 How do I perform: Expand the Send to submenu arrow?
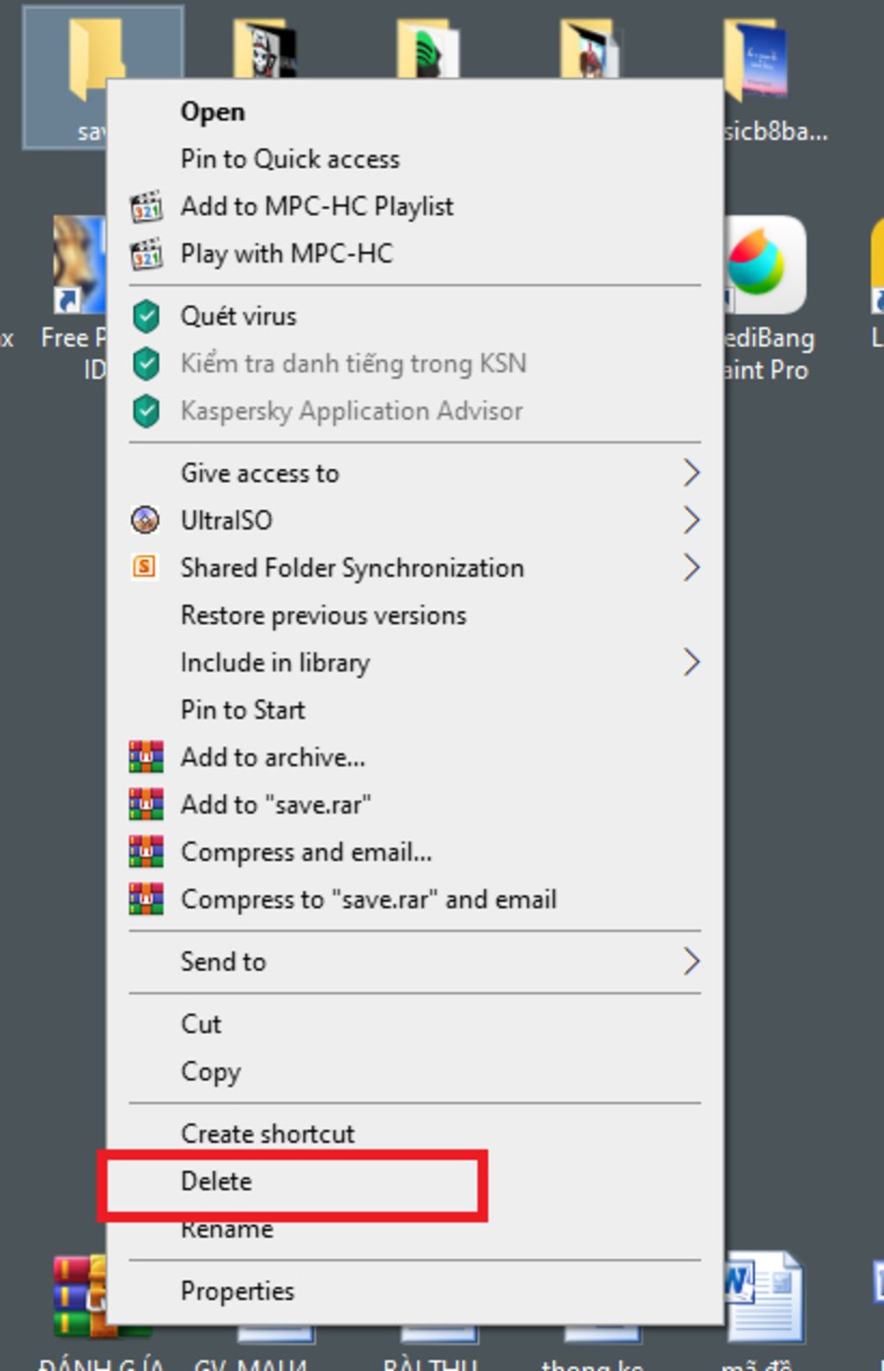click(x=691, y=962)
